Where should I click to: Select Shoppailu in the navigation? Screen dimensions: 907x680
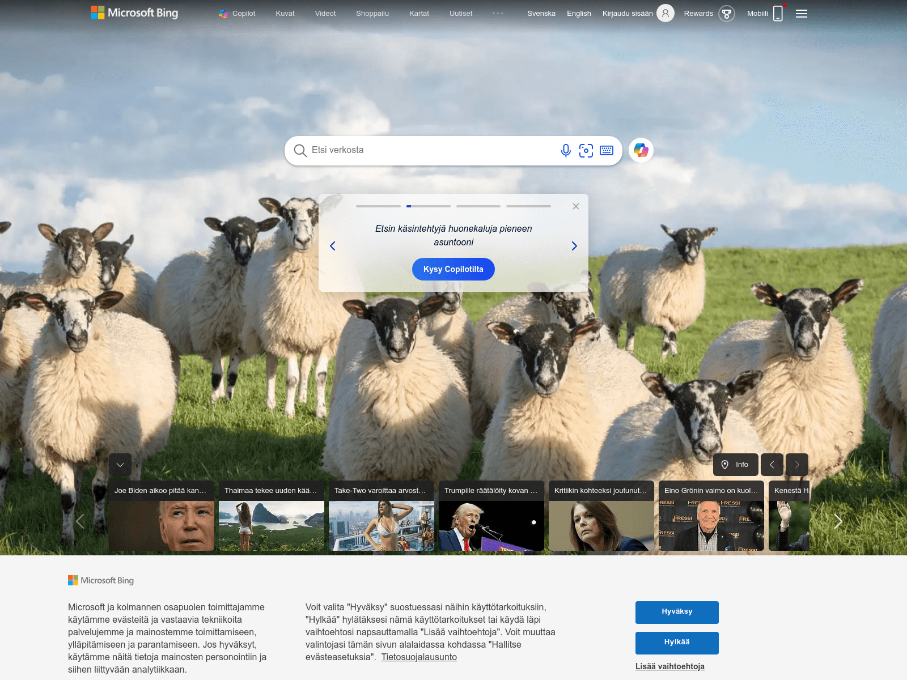click(372, 14)
